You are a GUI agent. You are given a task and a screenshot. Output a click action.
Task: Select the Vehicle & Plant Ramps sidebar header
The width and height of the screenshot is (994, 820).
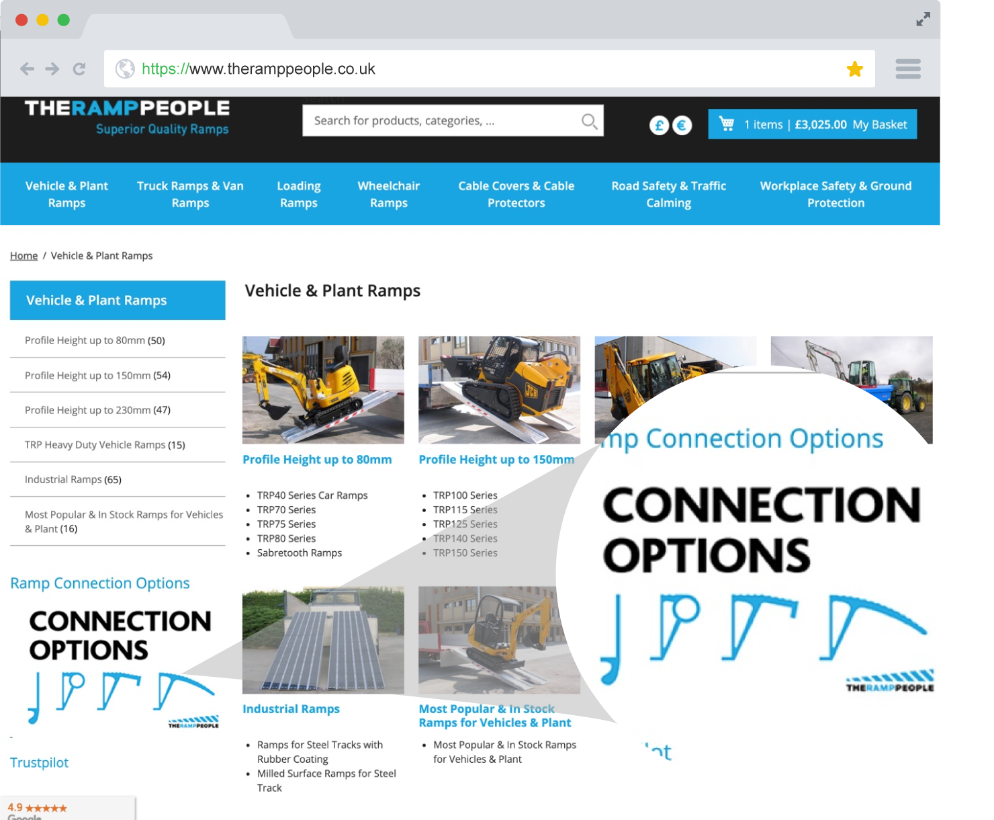point(118,300)
